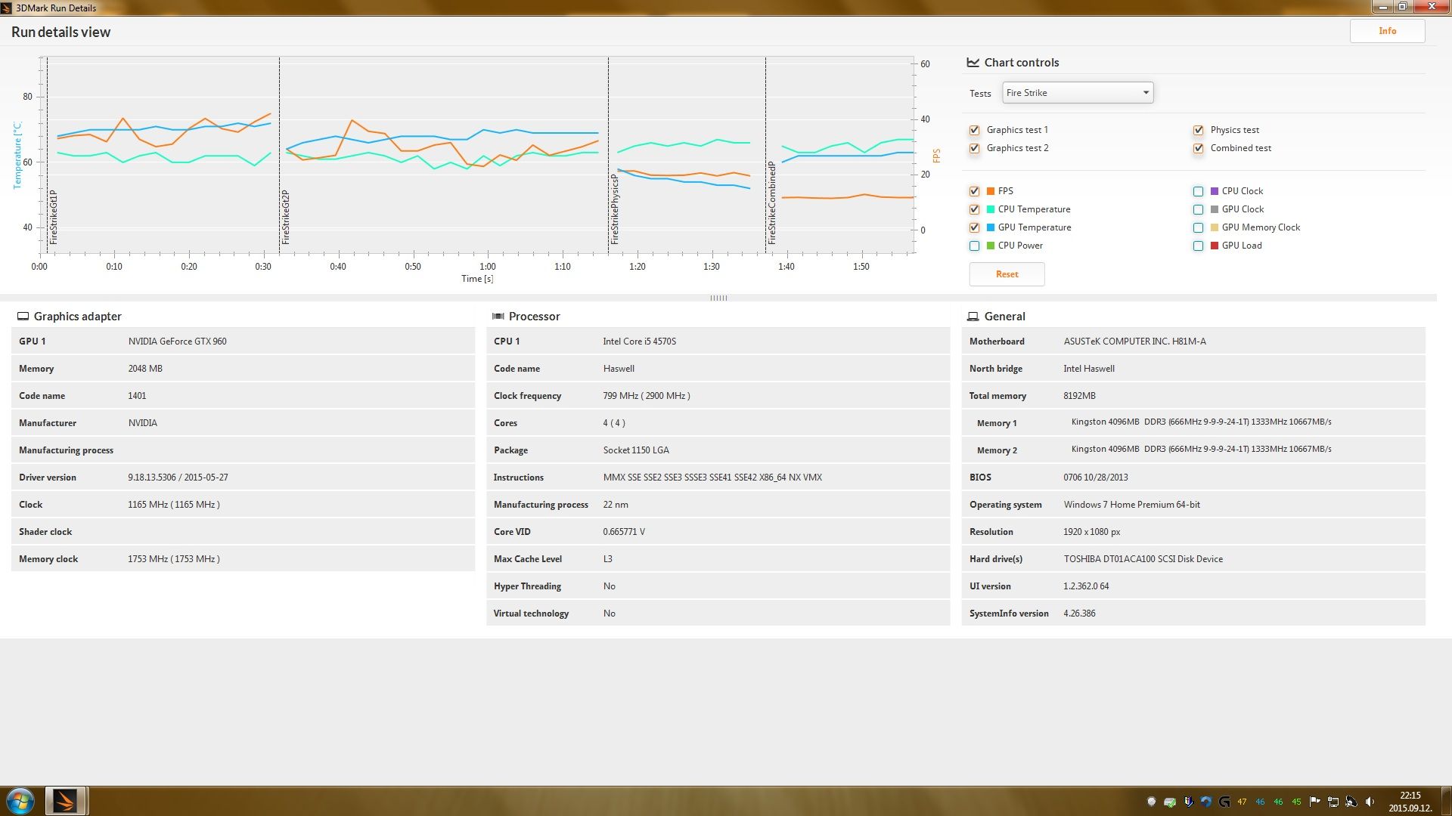
Task: Select the NVIDIA GeForce GTX 960 value
Action: 177,342
